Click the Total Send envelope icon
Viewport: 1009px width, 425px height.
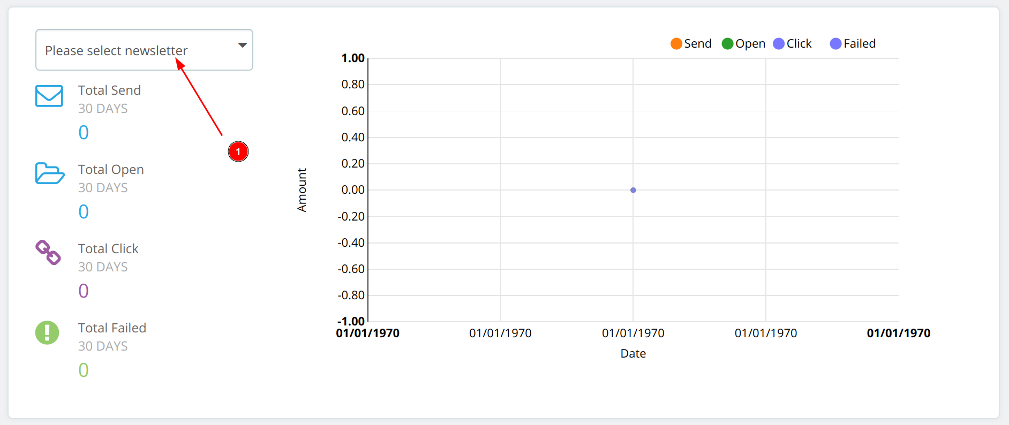(x=49, y=96)
